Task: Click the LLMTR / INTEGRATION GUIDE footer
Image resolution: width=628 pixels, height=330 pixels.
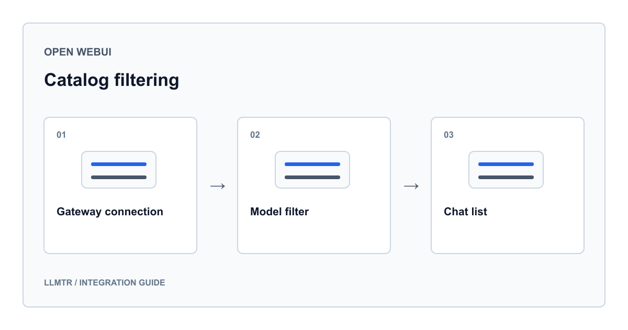Action: (x=105, y=282)
